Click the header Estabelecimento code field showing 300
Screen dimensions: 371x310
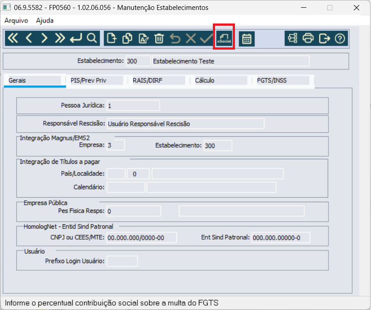pyautogui.click(x=138, y=61)
